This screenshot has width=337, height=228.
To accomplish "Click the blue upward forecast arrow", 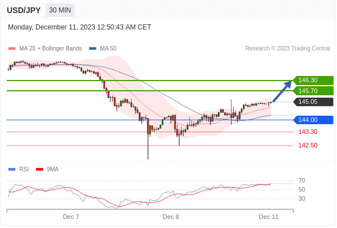I will pos(282,91).
